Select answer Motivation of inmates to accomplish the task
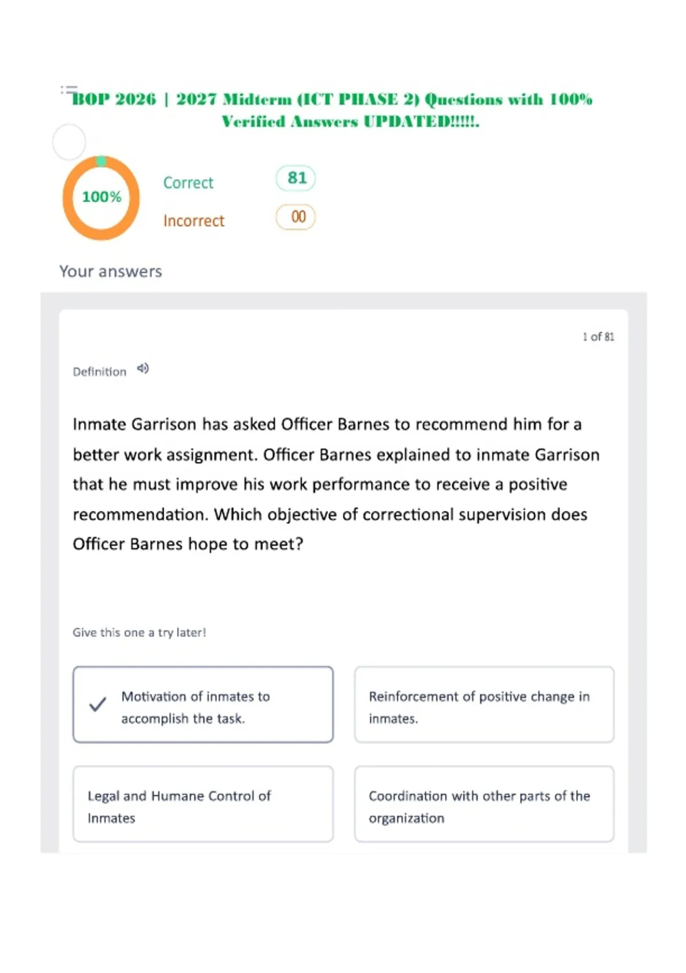This screenshot has height=973, width=686. coord(203,705)
